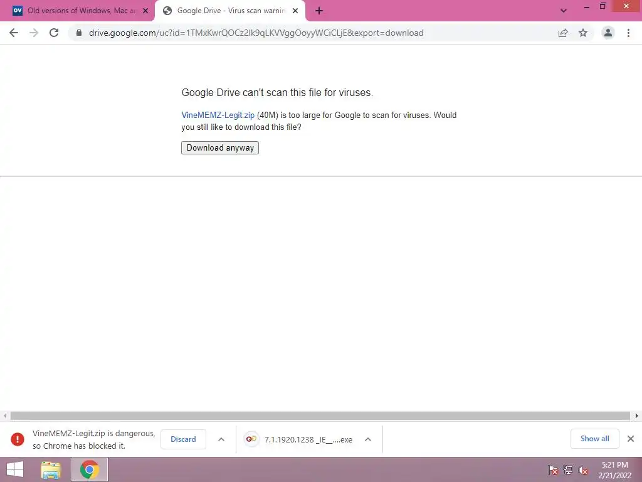Close the Google Drive virus scan tab
Image resolution: width=642 pixels, height=482 pixels.
pos(295,11)
